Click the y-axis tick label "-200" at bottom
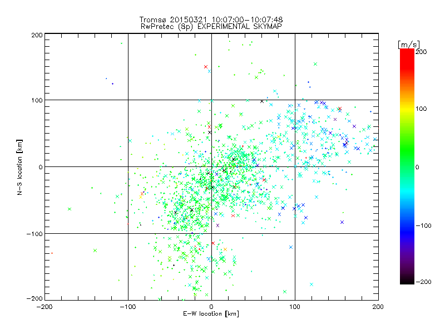 (x=34, y=298)
